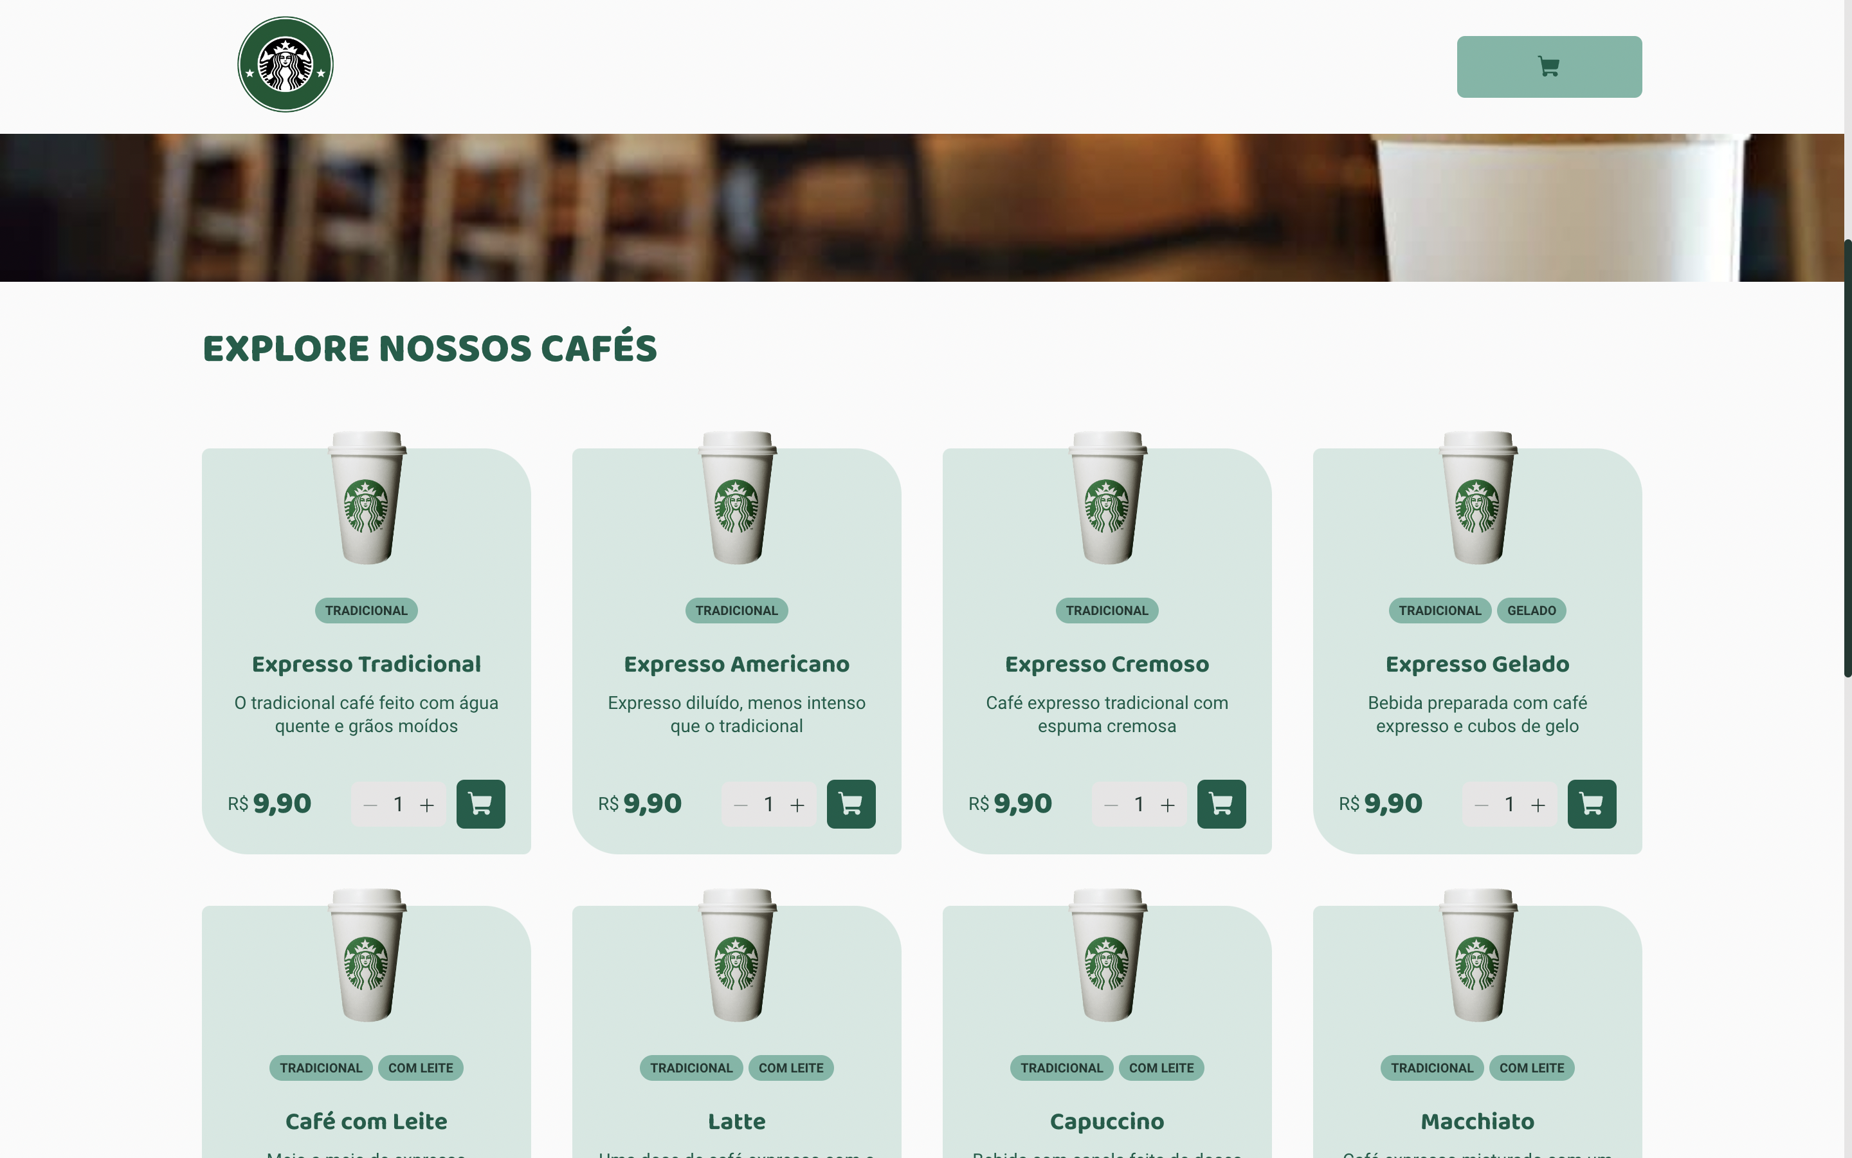Open the shopping cart in header

1549,67
